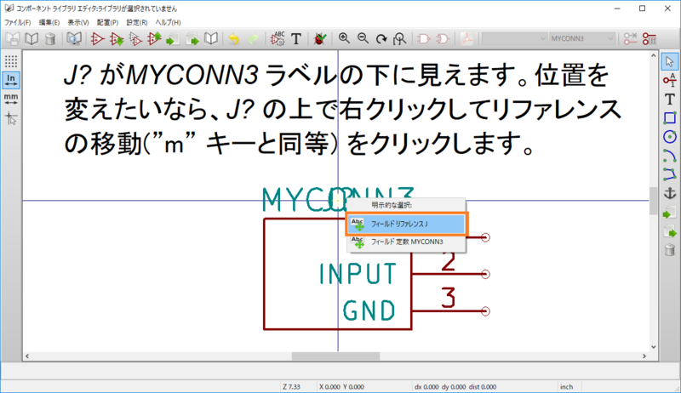Toggle grid display dots icon
The width and height of the screenshot is (681, 393).
click(11, 61)
